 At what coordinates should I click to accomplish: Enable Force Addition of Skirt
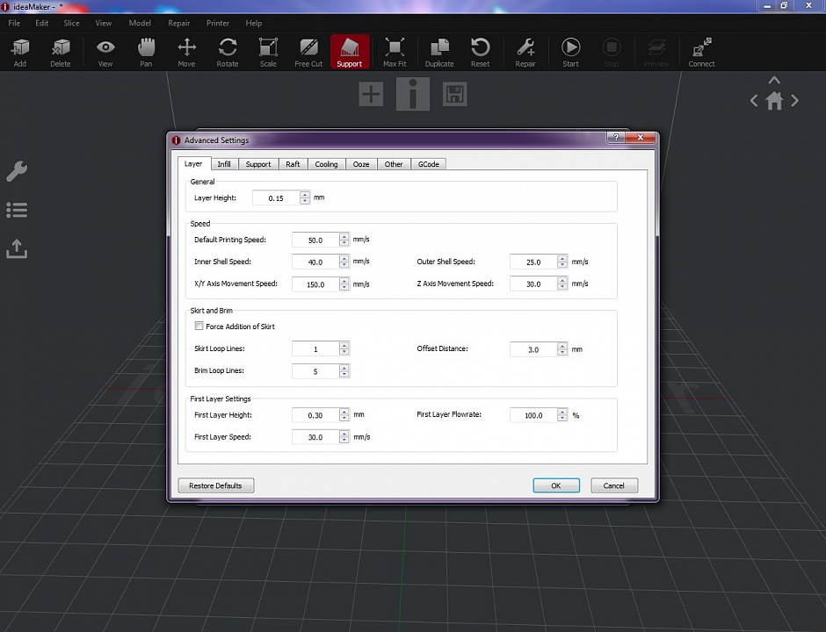199,326
